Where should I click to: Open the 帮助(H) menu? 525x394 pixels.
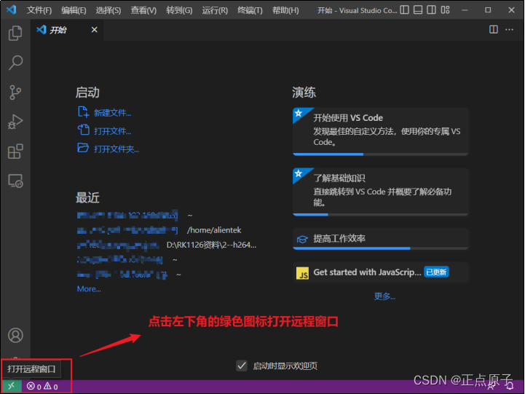coord(285,10)
